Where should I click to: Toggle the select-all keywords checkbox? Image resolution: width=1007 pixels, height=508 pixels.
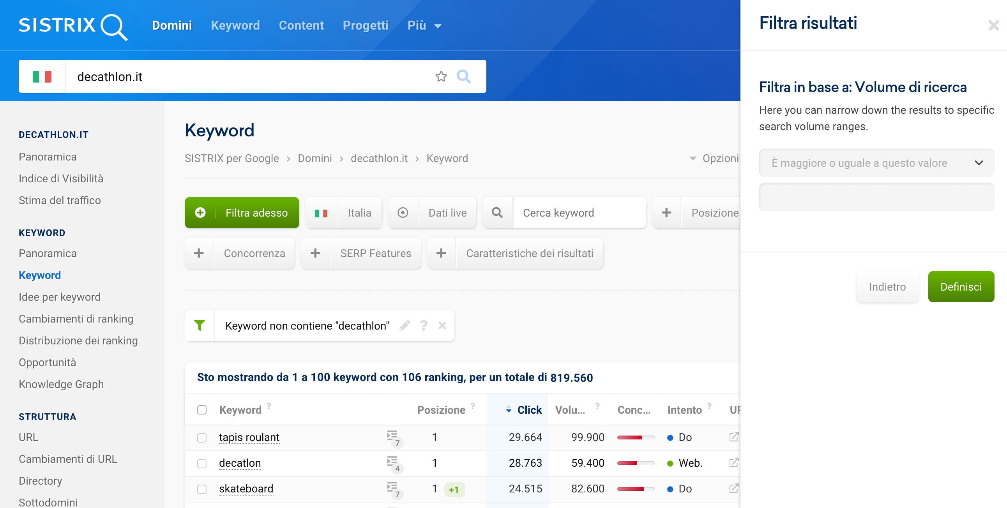tap(202, 410)
